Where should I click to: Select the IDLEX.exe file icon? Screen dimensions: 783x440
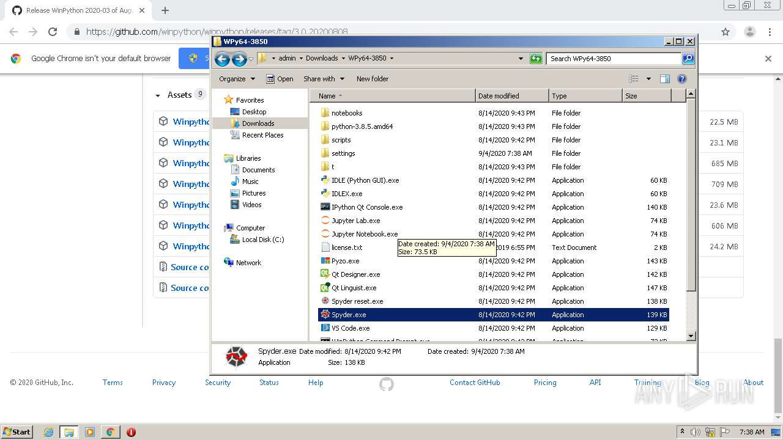325,194
